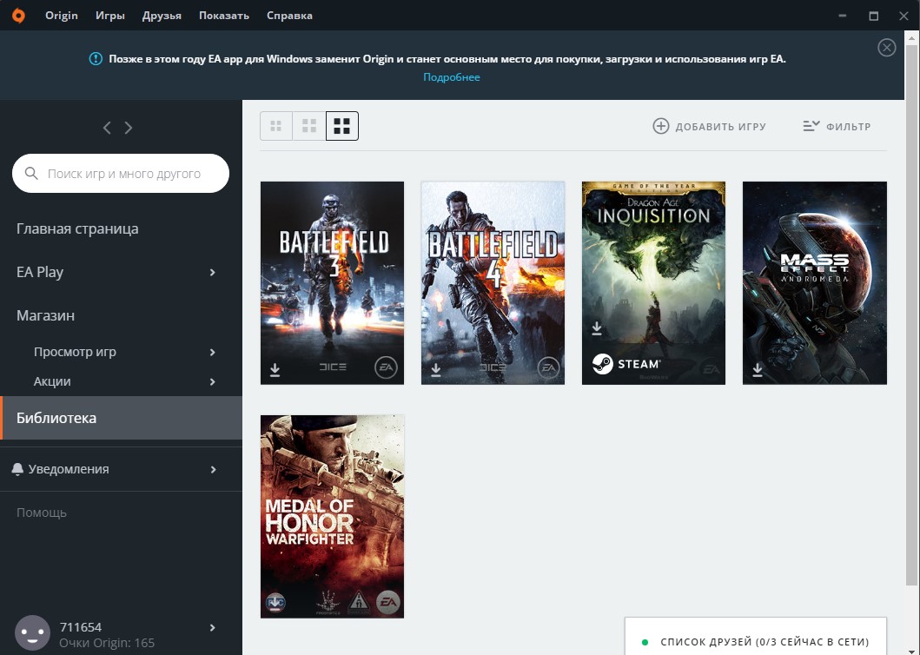The width and height of the screenshot is (920, 655).
Task: Click the Origin logo icon
Action: [x=19, y=16]
